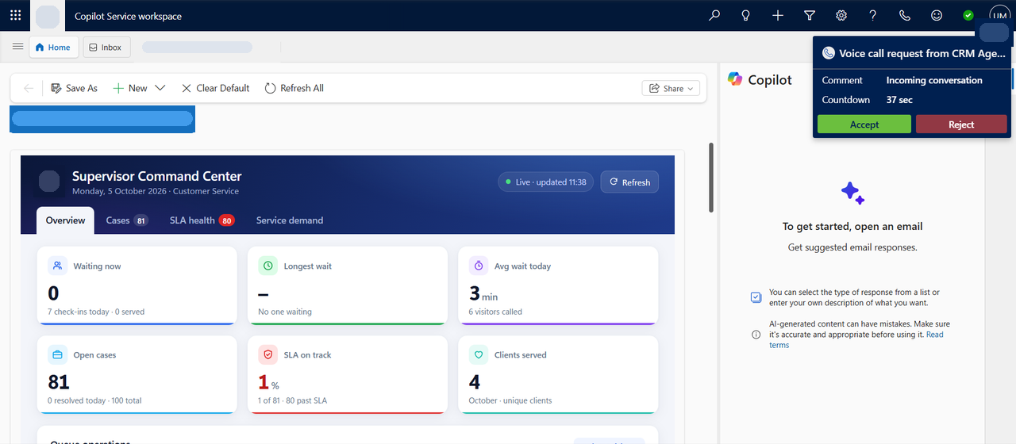
Task: Click the '1 of 81 · 80 past SLA' text
Action: 292,400
